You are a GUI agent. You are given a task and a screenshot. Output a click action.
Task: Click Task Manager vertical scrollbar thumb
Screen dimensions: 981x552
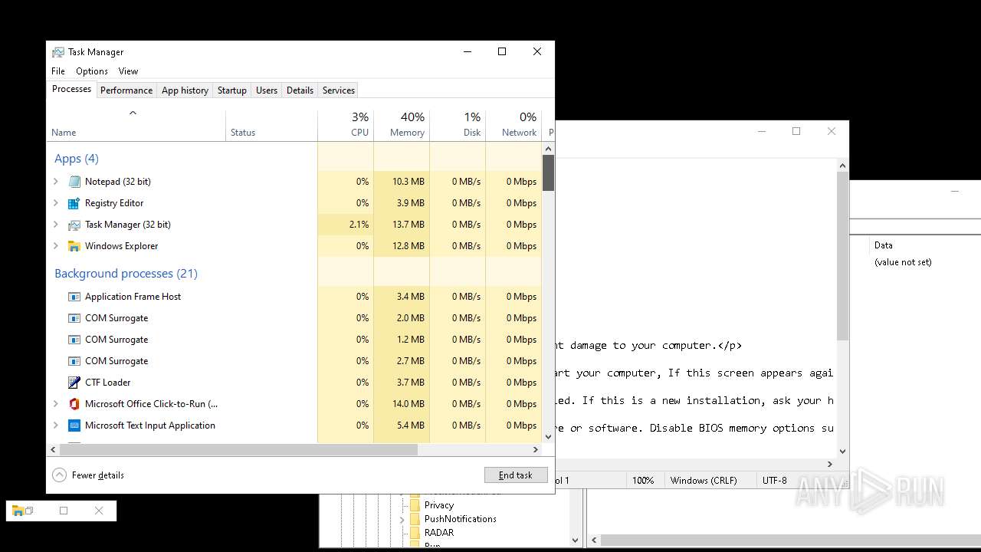(548, 172)
